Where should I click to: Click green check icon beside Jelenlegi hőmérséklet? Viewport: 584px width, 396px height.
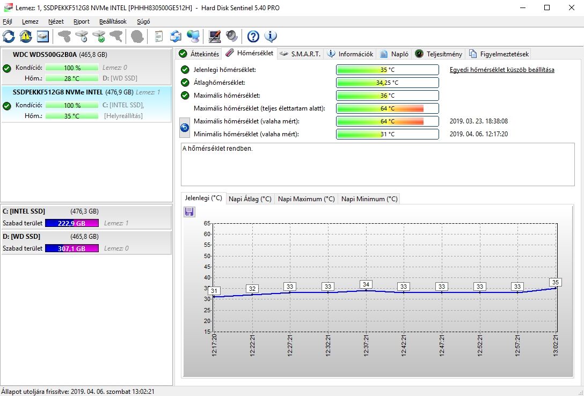click(x=185, y=70)
